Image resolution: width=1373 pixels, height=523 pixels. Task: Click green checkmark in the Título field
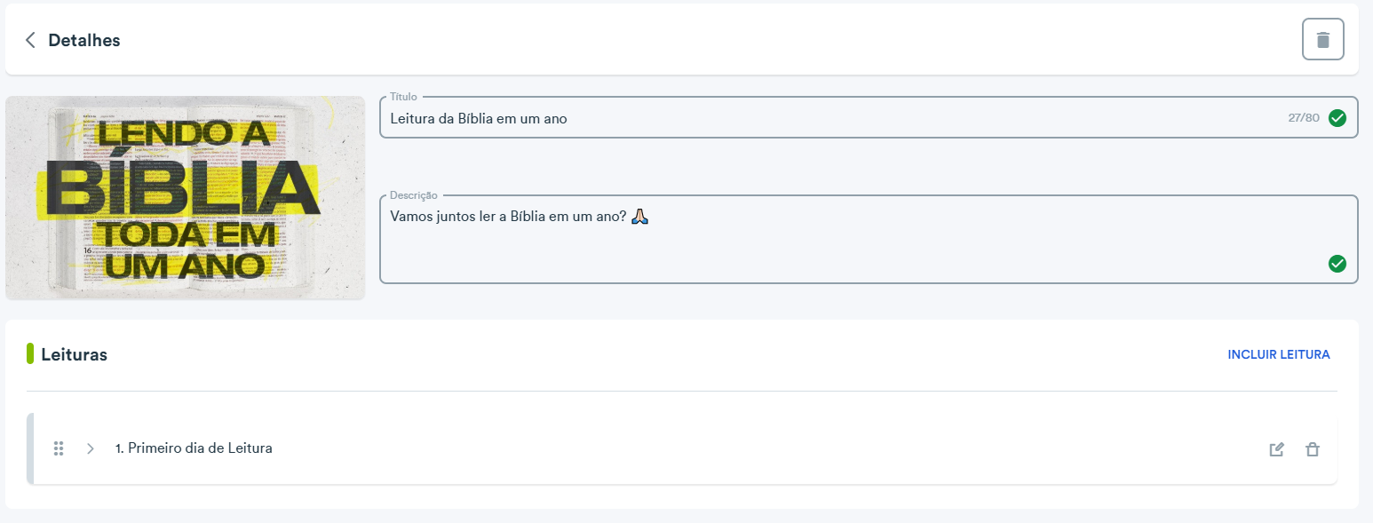[x=1337, y=118]
